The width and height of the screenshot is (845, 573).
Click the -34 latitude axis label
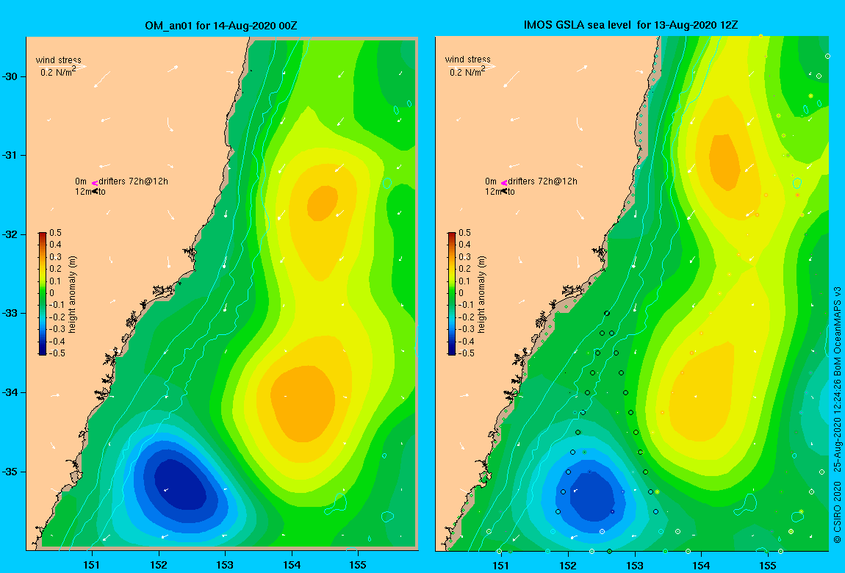click(10, 392)
